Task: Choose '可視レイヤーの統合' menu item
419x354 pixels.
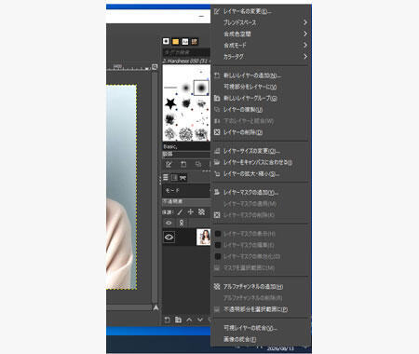Action: (x=261, y=328)
